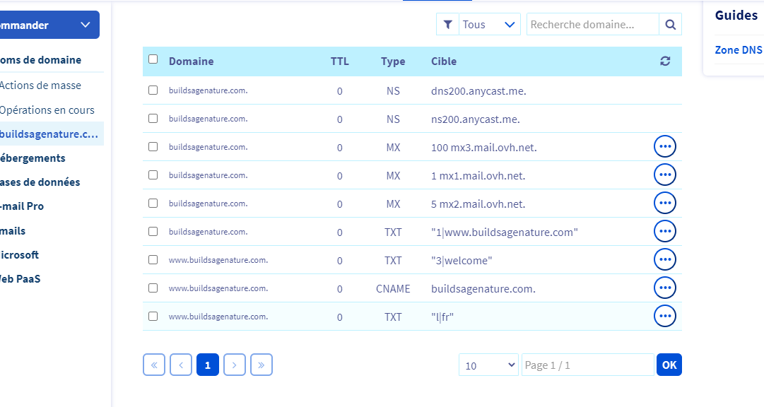Select checkbox for mx2.mail.ovh.net row
The image size is (764, 407).
point(153,203)
